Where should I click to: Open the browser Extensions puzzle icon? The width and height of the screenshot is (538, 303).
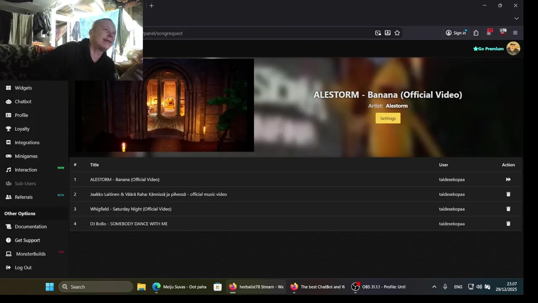pos(476,33)
